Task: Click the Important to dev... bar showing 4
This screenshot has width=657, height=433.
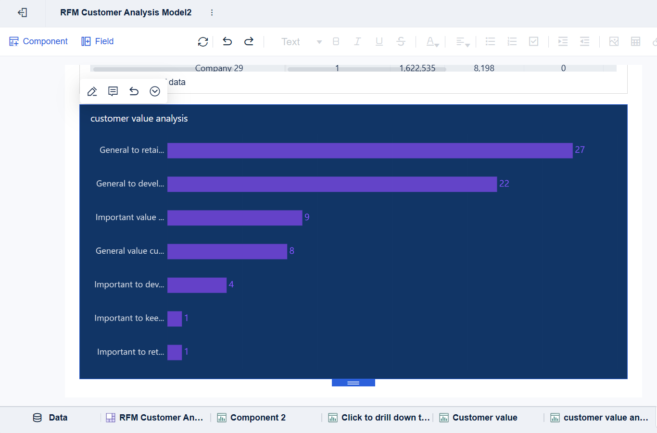Action: coord(197,285)
